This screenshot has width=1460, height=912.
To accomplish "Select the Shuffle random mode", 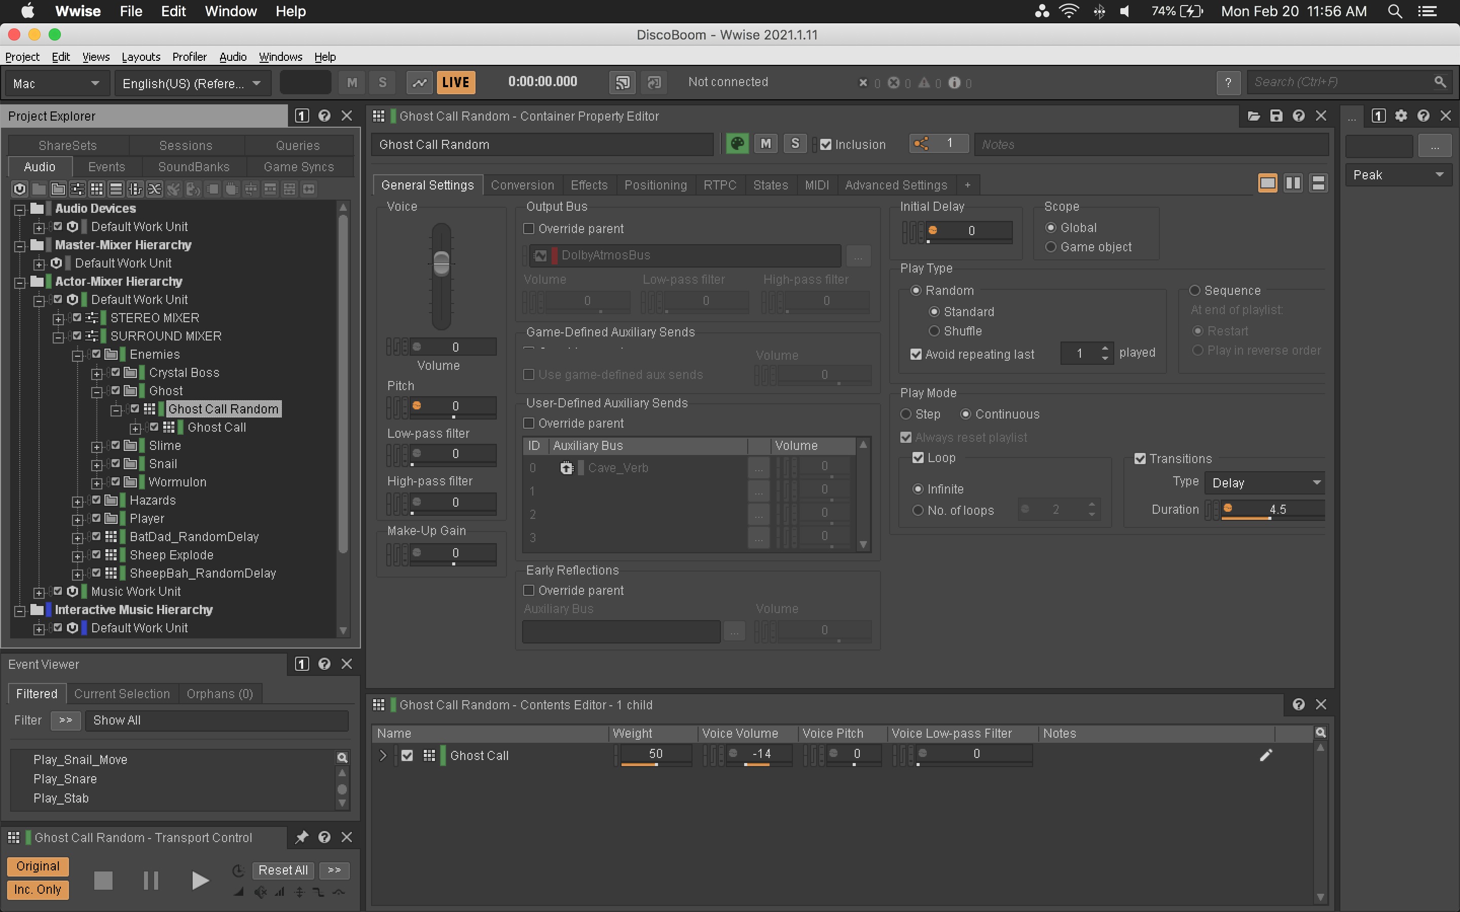I will pyautogui.click(x=934, y=331).
